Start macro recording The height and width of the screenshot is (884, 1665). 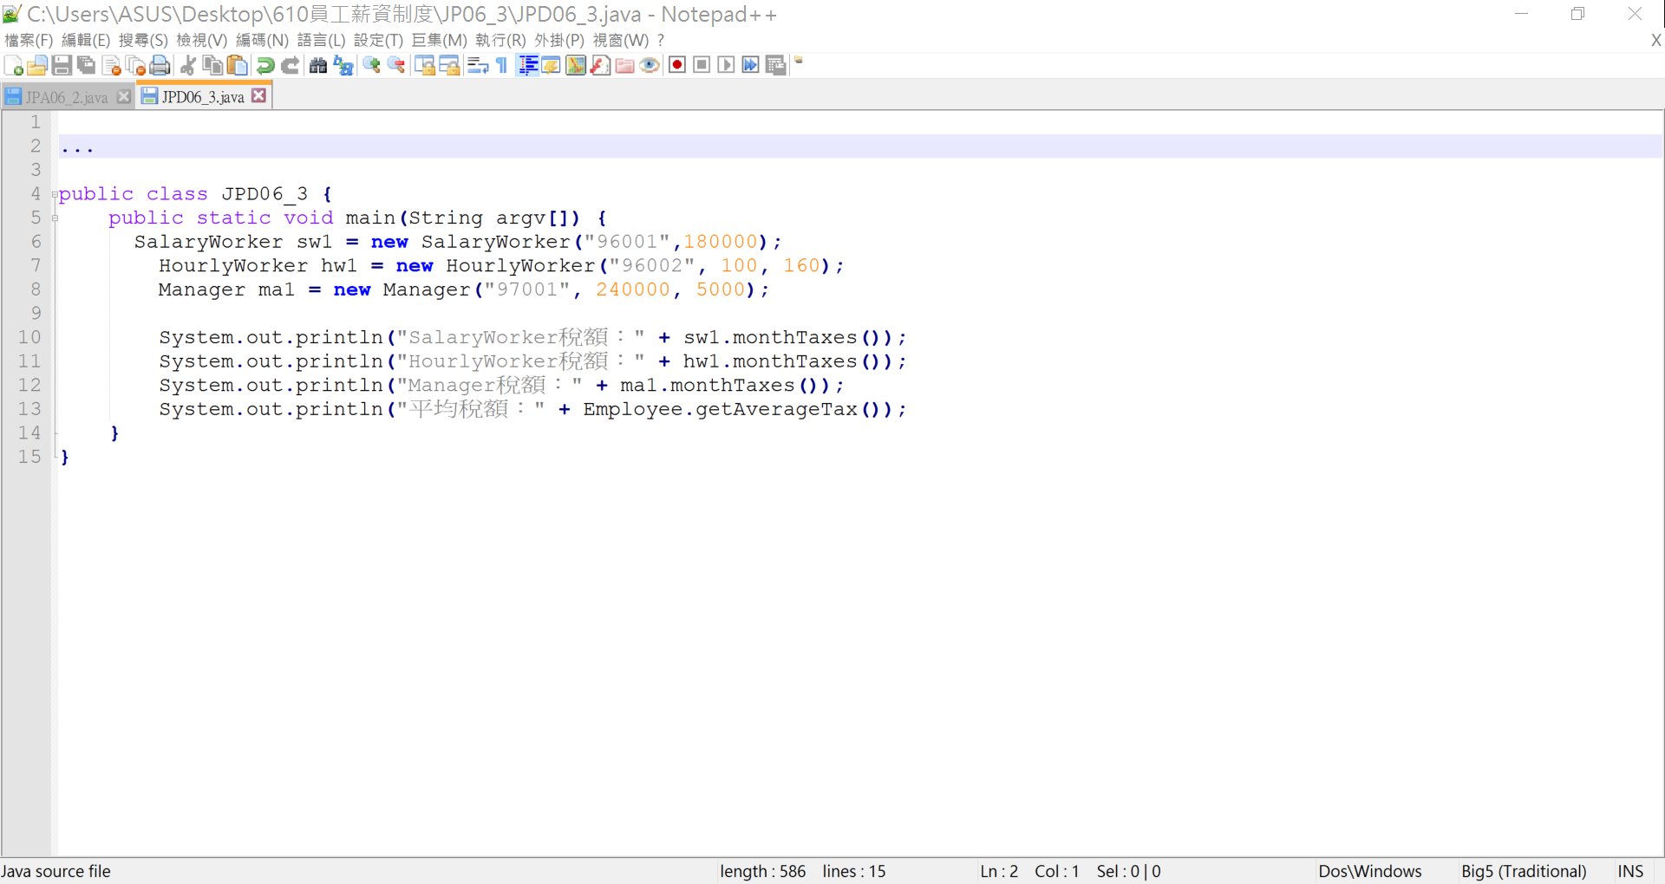(677, 66)
